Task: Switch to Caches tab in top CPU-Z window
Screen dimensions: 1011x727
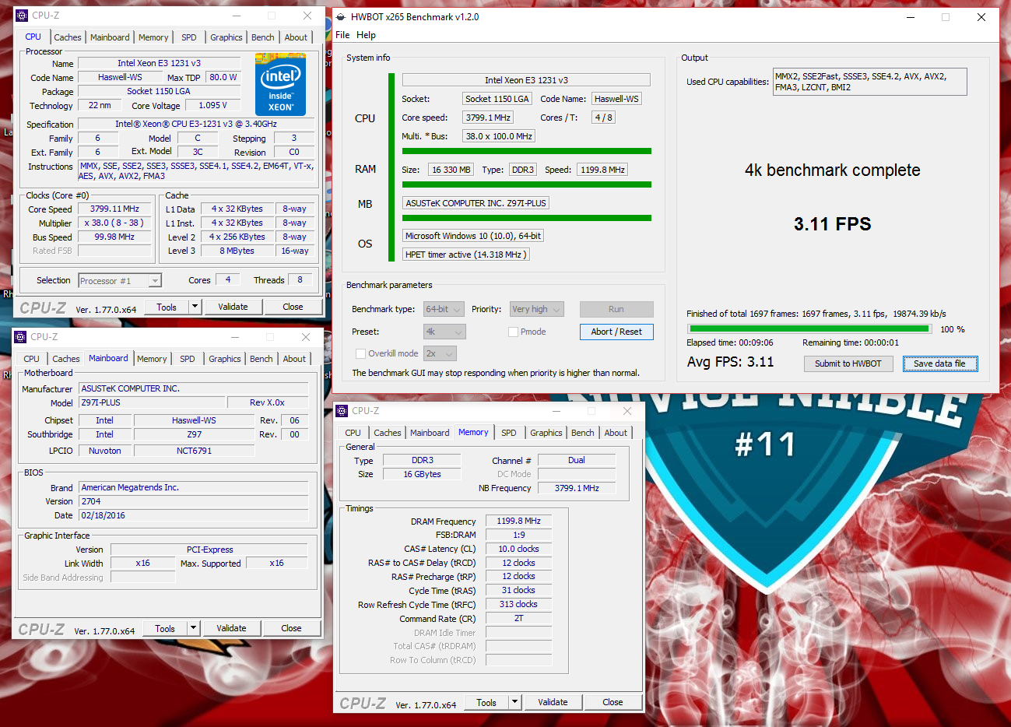Action: coord(68,37)
